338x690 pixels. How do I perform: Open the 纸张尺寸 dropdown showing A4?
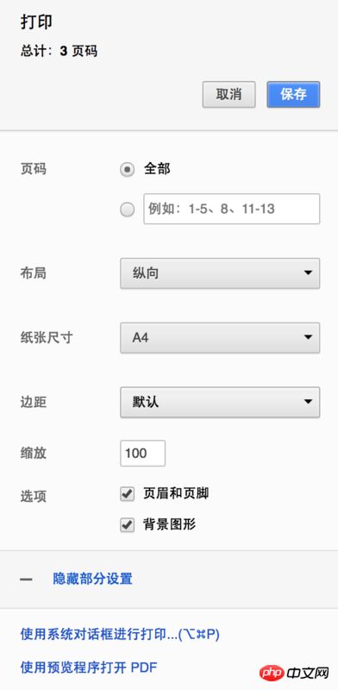point(220,338)
